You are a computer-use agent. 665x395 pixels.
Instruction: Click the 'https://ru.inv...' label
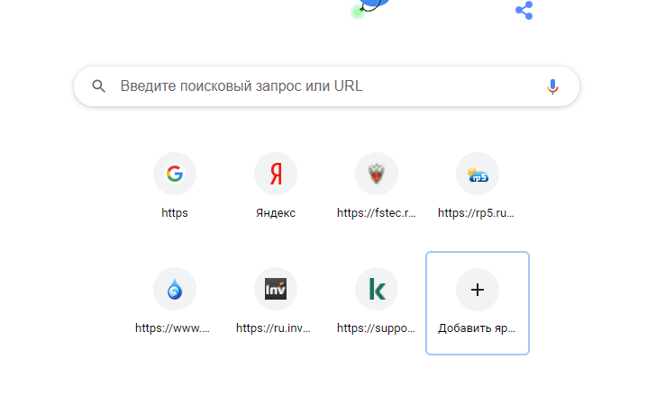pos(274,328)
